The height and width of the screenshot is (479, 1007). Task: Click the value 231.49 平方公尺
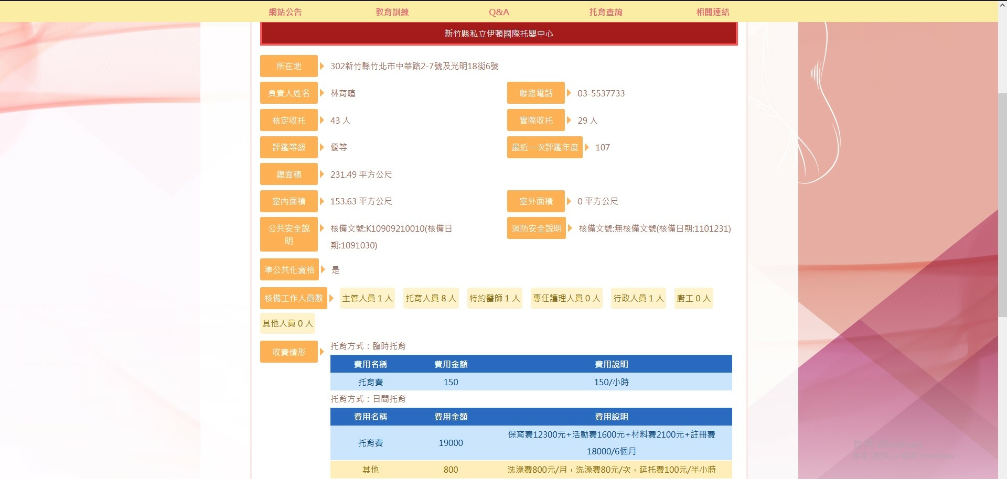pos(361,175)
